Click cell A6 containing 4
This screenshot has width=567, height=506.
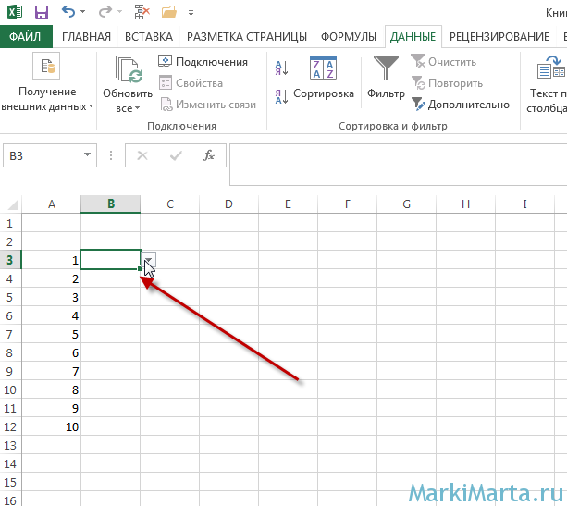pos(52,315)
